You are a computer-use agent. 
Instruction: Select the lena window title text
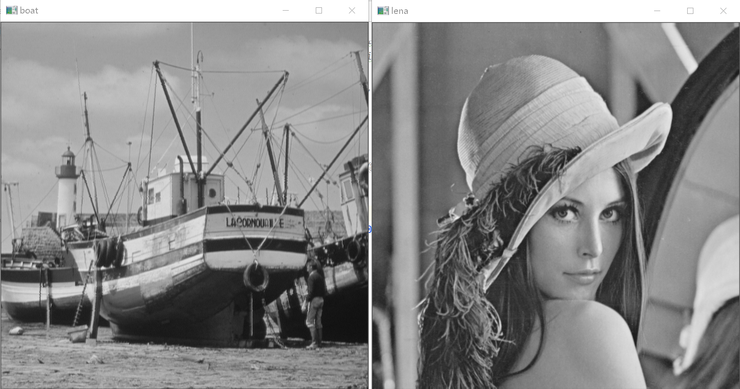point(400,11)
